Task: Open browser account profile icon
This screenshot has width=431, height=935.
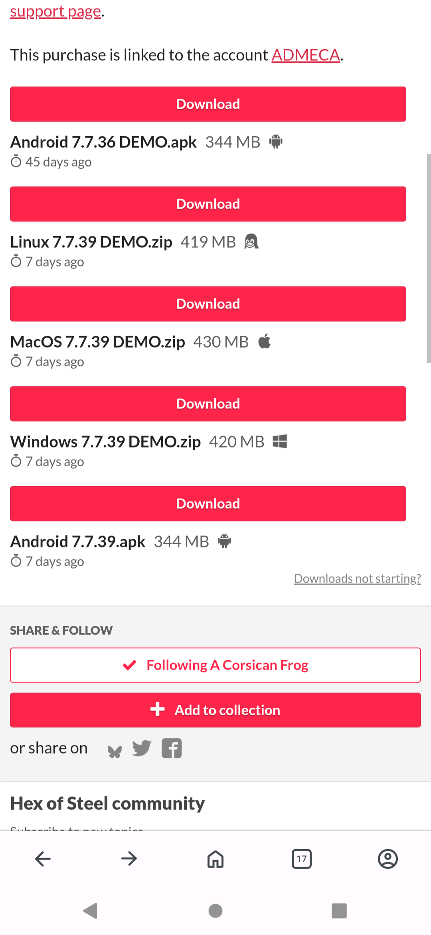Action: (388, 859)
